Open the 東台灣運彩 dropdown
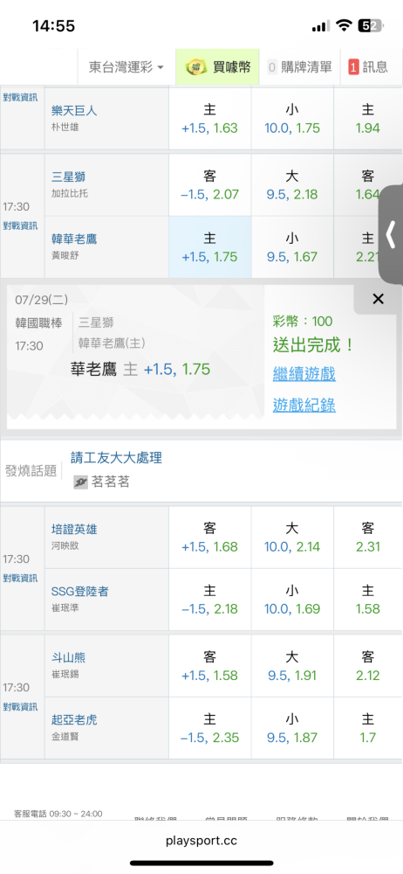 [x=126, y=67]
